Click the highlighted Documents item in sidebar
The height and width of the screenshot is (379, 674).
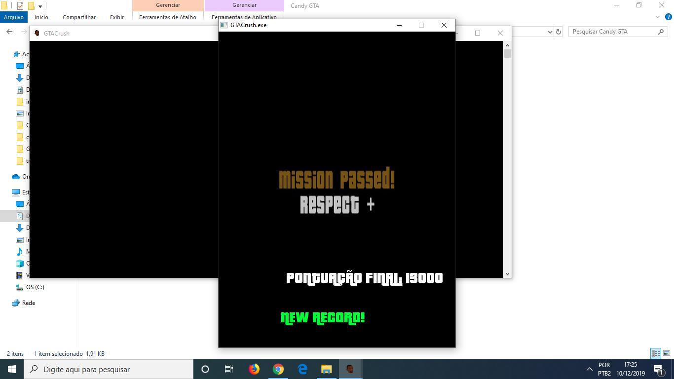pyautogui.click(x=15, y=216)
